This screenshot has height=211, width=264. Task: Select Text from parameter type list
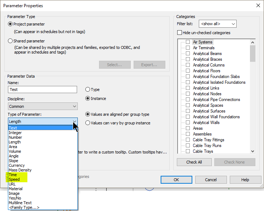coord(43,128)
